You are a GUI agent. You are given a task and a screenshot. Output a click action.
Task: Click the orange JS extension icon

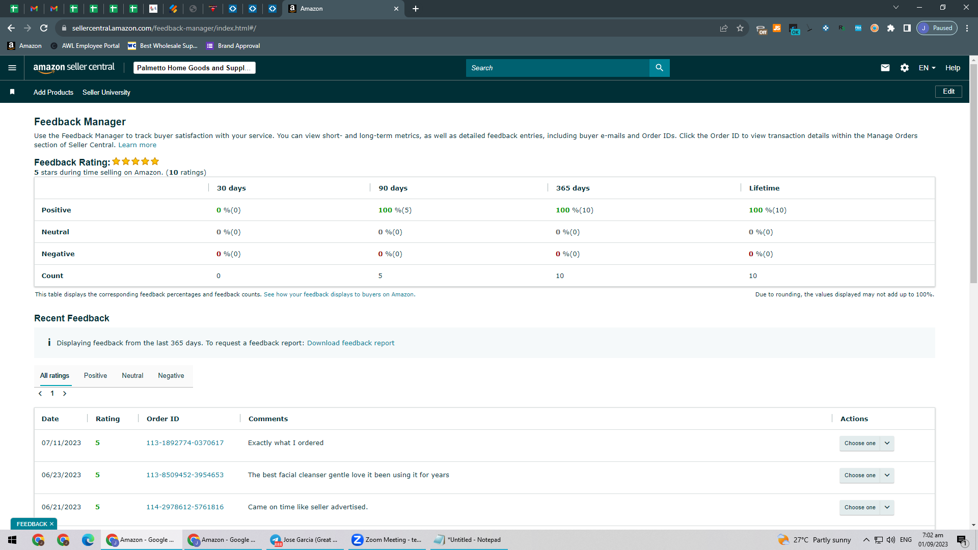pos(777,28)
